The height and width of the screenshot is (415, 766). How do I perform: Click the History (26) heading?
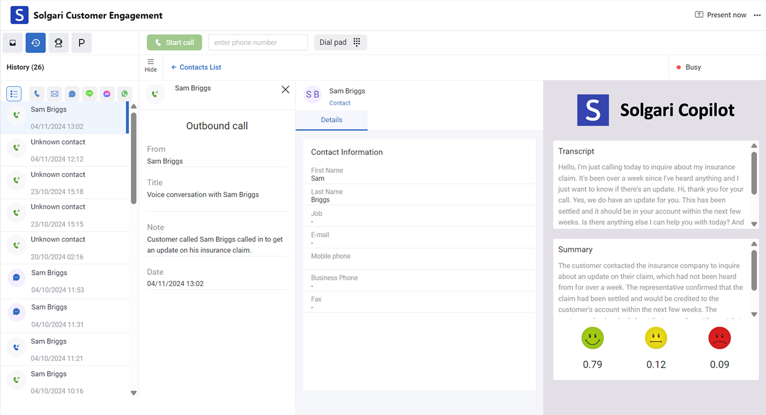coord(25,67)
